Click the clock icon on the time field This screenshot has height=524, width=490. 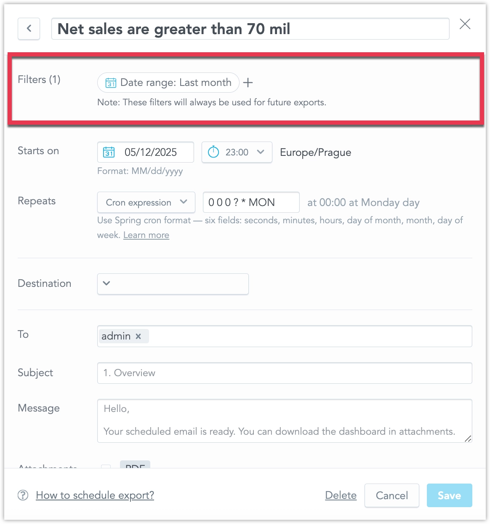tap(213, 152)
